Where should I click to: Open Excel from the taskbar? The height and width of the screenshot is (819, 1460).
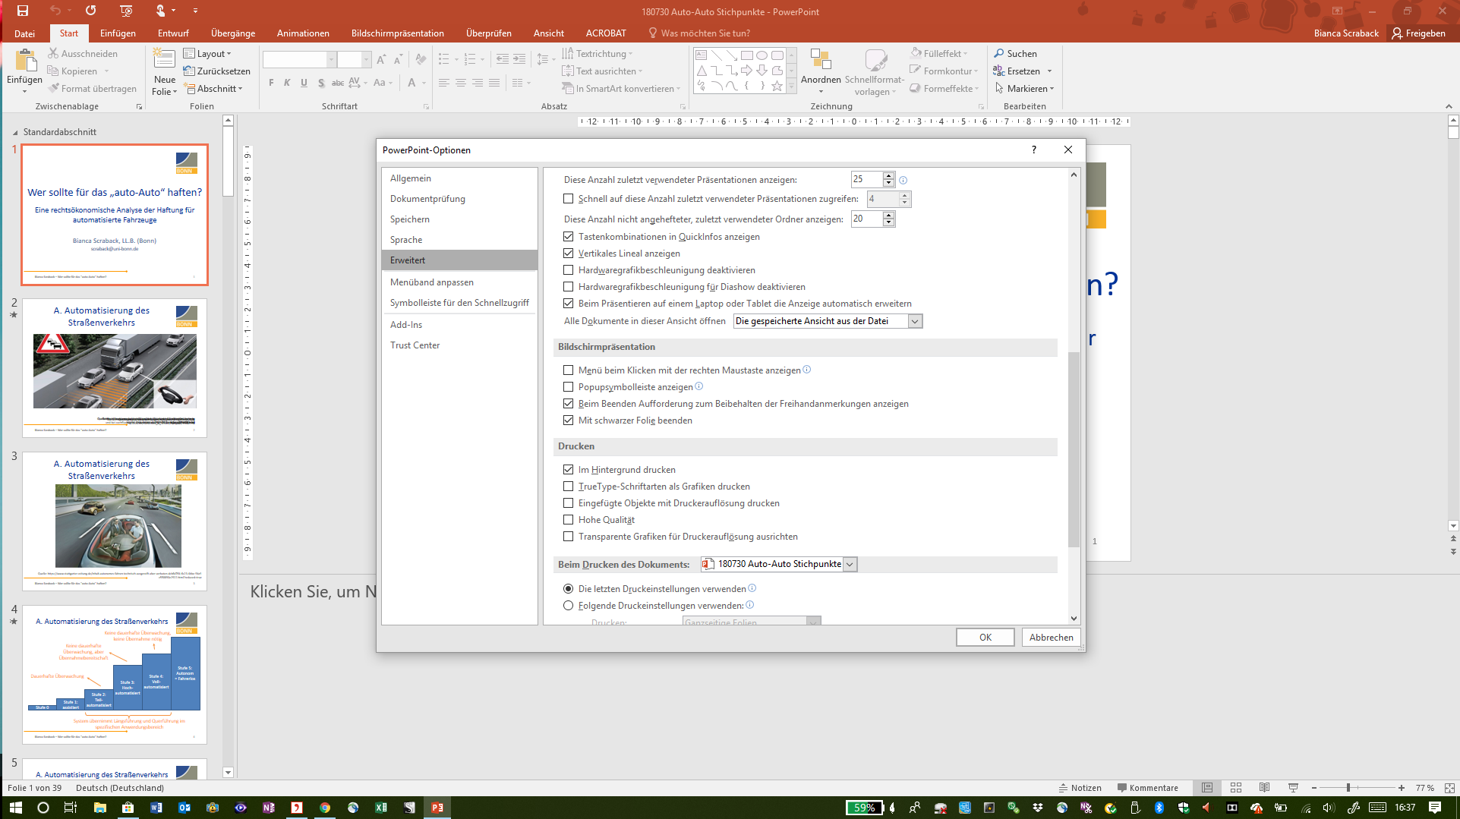tap(381, 807)
